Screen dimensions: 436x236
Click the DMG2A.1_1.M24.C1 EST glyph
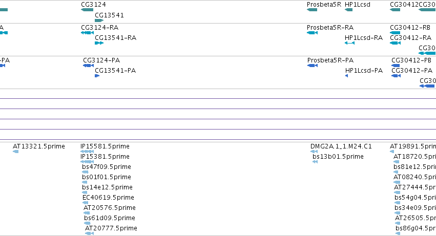[314, 152]
